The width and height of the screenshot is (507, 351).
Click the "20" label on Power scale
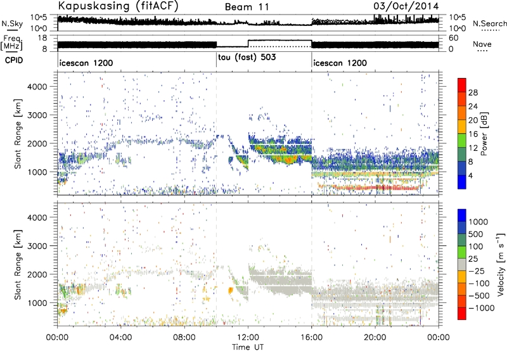[x=473, y=120]
